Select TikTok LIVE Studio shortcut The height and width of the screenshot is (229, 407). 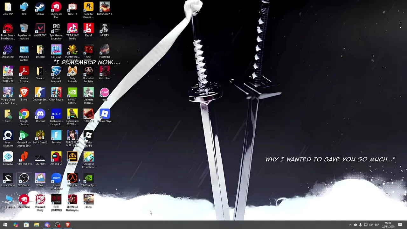click(72, 32)
